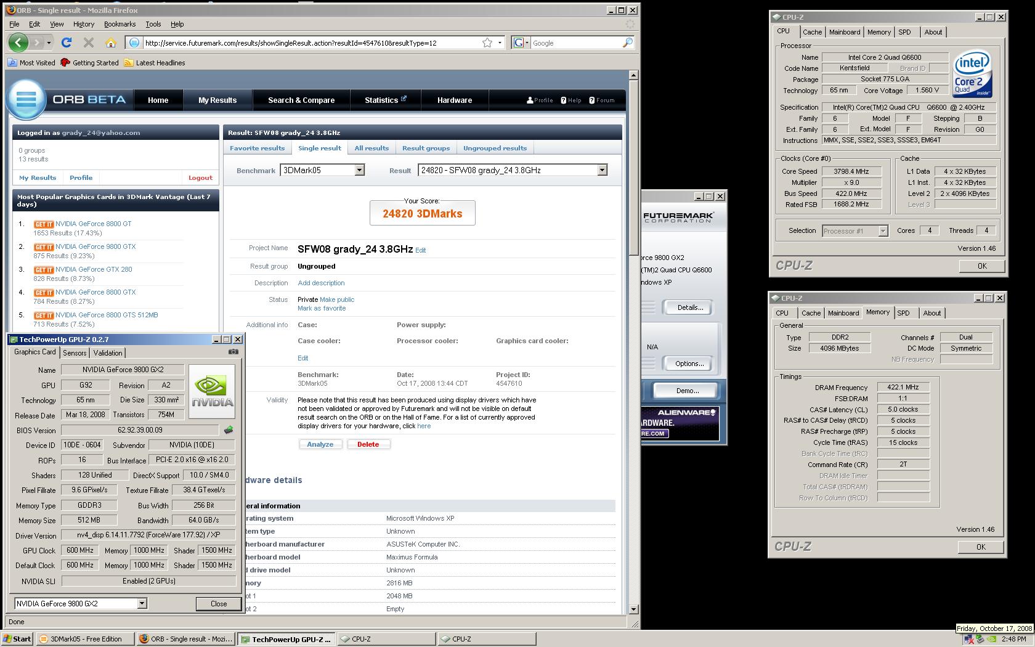Click the NVIDIA logo in GPU-Z
The width and height of the screenshot is (1035, 647).
(x=212, y=392)
